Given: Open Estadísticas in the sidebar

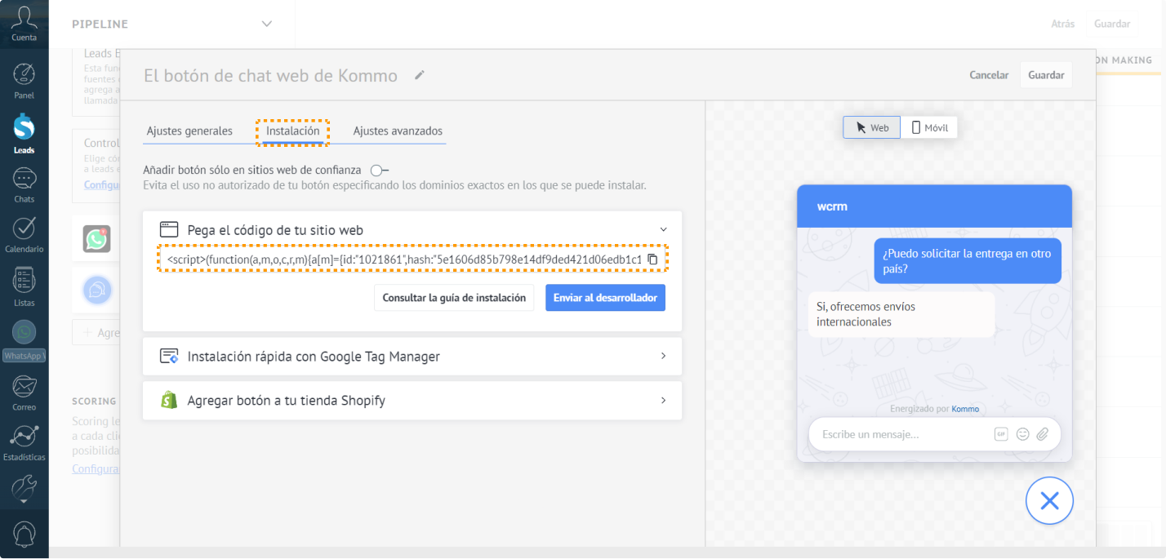Looking at the screenshot, I should pyautogui.click(x=24, y=442).
